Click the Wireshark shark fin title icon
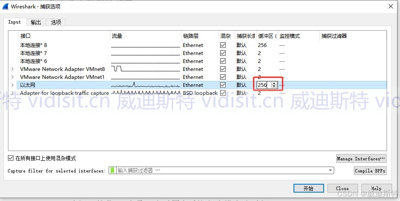Viewport: 400px width, 201px height. (5, 6)
